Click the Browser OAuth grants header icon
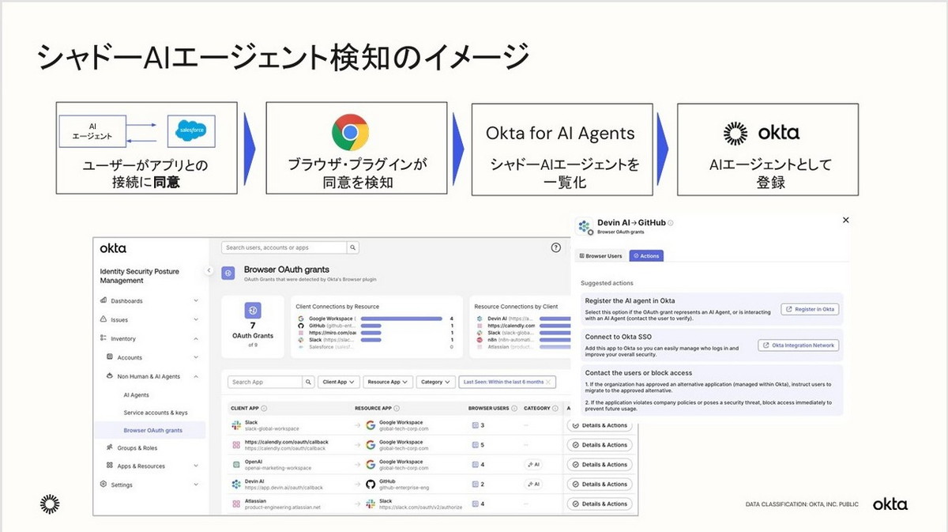 click(x=229, y=273)
